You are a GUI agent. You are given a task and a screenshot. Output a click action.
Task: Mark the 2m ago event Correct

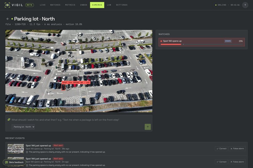click(221, 162)
